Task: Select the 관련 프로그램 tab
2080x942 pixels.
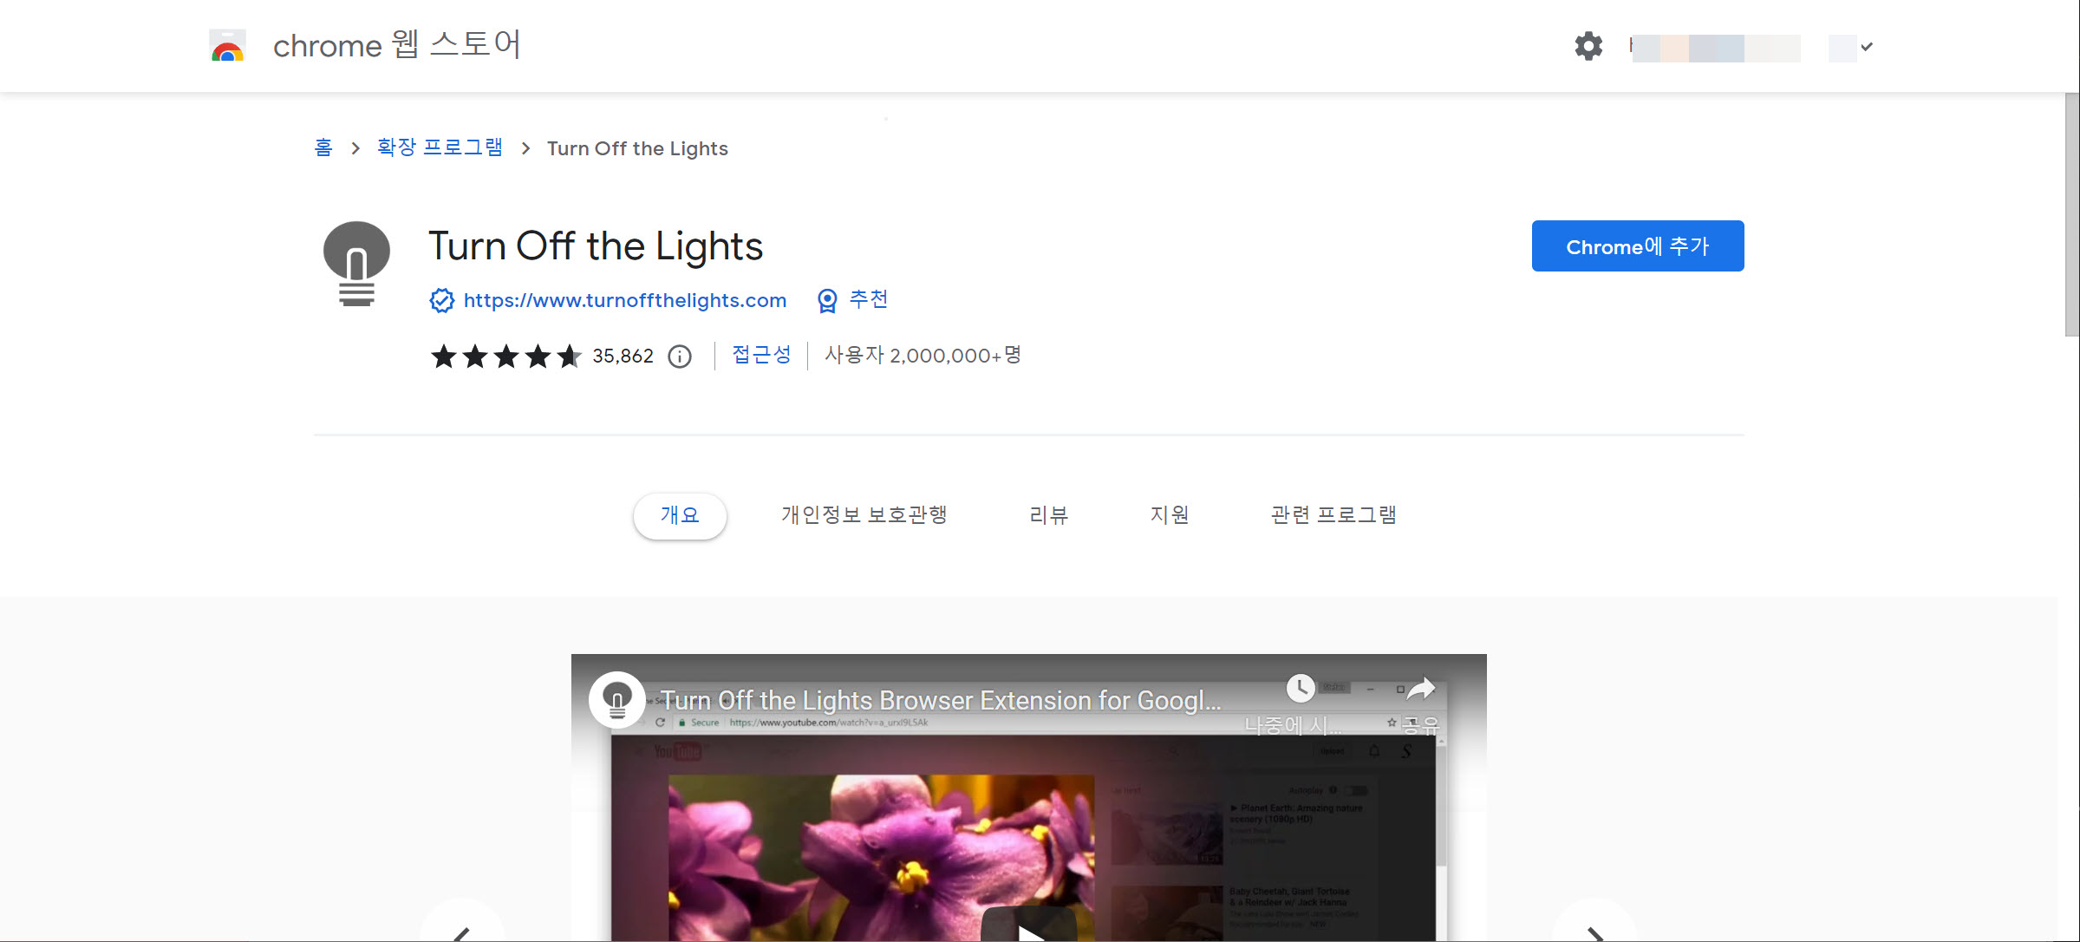Action: (x=1333, y=514)
